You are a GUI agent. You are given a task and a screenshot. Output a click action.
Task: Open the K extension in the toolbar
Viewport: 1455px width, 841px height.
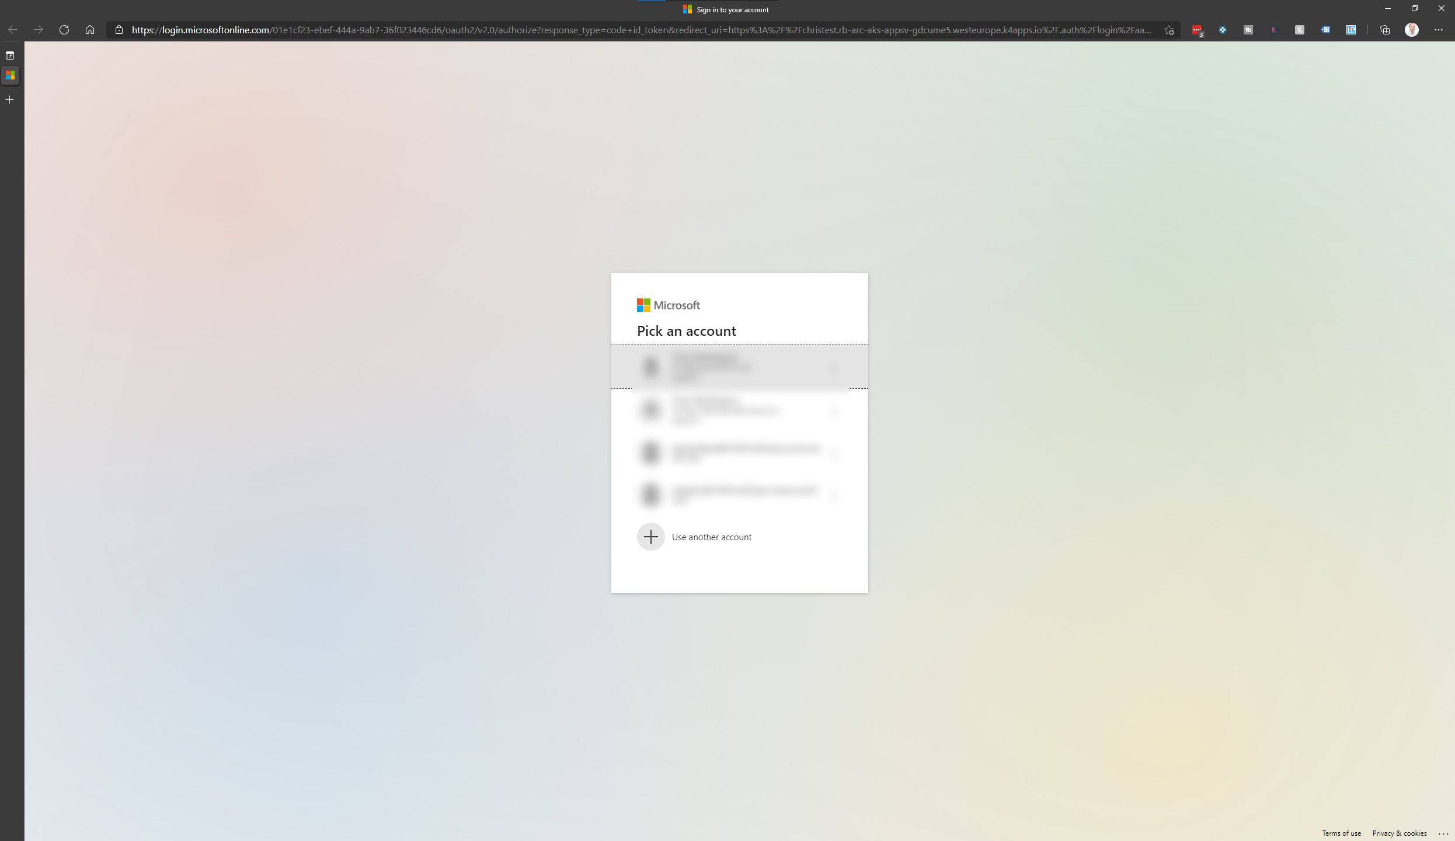tap(1273, 30)
